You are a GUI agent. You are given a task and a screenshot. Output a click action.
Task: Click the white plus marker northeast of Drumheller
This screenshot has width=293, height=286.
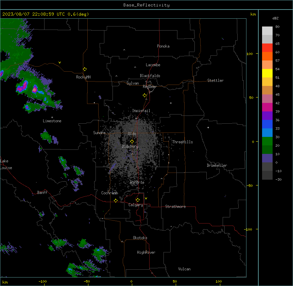pos(208,127)
